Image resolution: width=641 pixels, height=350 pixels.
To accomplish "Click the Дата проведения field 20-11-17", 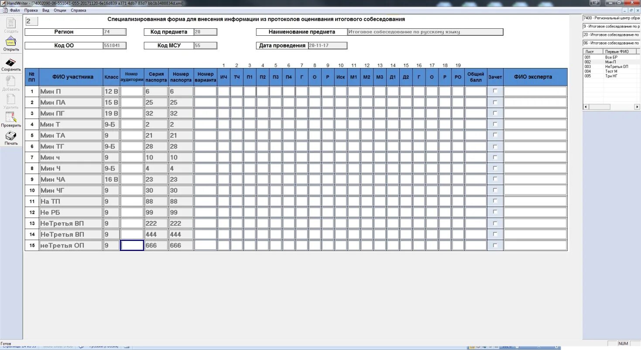I will [328, 45].
